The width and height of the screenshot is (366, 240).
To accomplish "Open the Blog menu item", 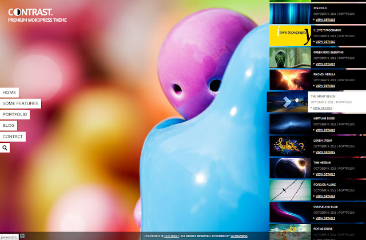I will click(9, 126).
